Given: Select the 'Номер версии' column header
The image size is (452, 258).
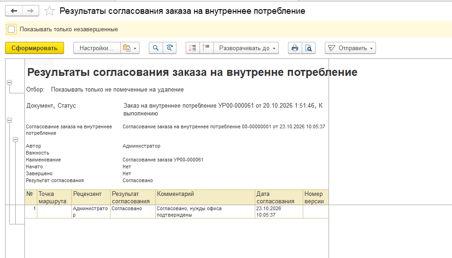Looking at the screenshot, I should 316,197.
